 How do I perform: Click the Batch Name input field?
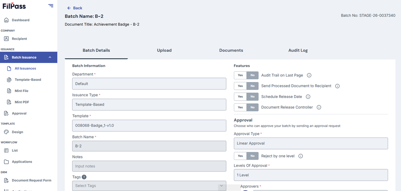(x=149, y=146)
